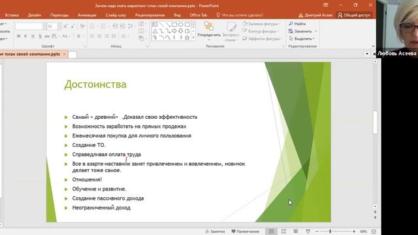Convert text to SmartArt graphic
Screen dimensions: 418x235
pos(142,39)
